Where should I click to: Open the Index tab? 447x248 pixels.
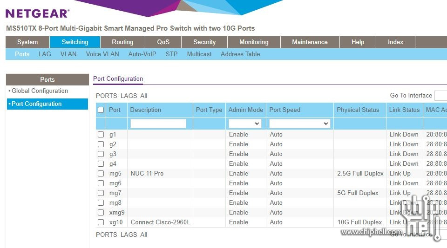tap(395, 42)
